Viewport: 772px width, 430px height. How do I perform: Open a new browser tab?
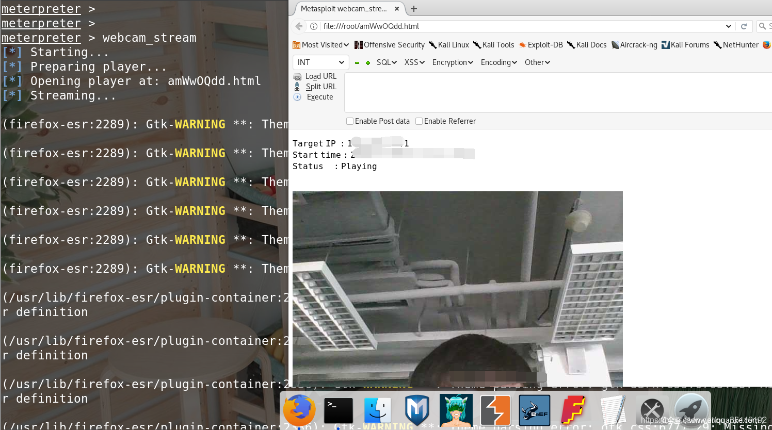414,9
